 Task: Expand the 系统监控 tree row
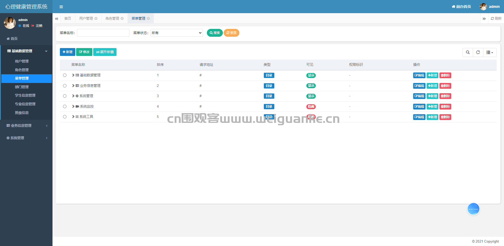click(x=73, y=106)
